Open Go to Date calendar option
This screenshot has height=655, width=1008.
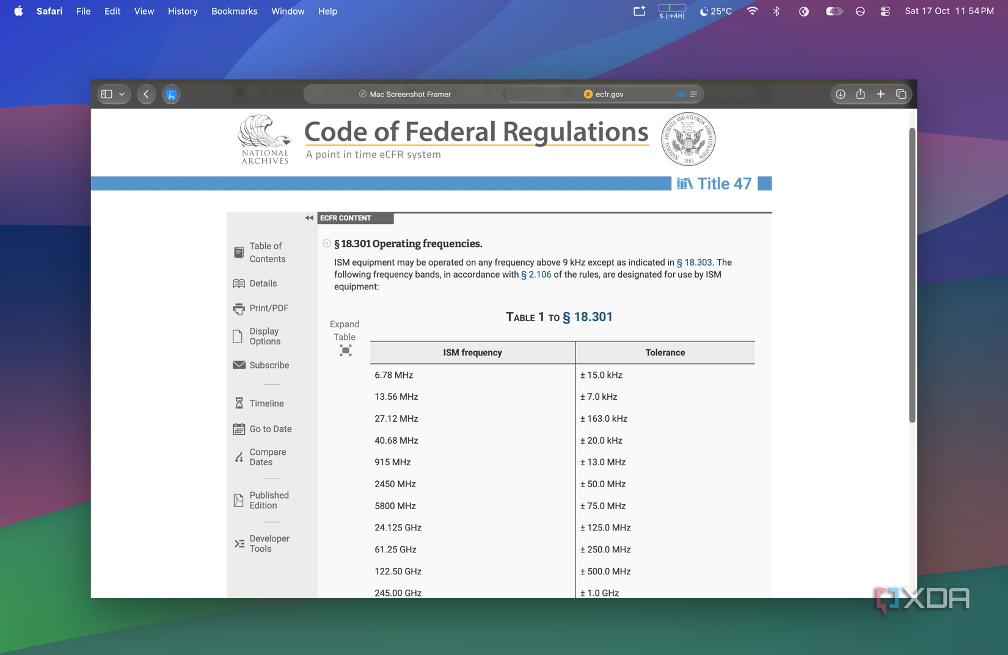tap(262, 429)
